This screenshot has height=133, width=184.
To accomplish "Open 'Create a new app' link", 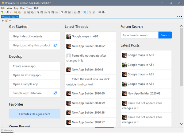I will pyautogui.click(x=24, y=66).
